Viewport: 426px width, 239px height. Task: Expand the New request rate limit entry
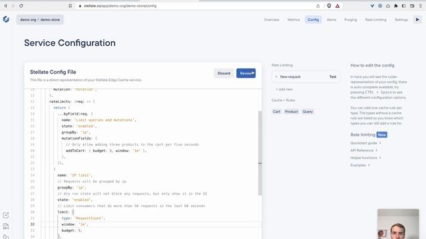tap(276, 77)
